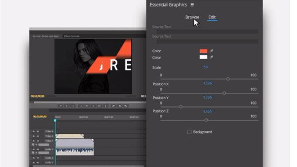Screen dimensions: 297x167
Task: Click the Position X value 1,526
Action: point(207,83)
